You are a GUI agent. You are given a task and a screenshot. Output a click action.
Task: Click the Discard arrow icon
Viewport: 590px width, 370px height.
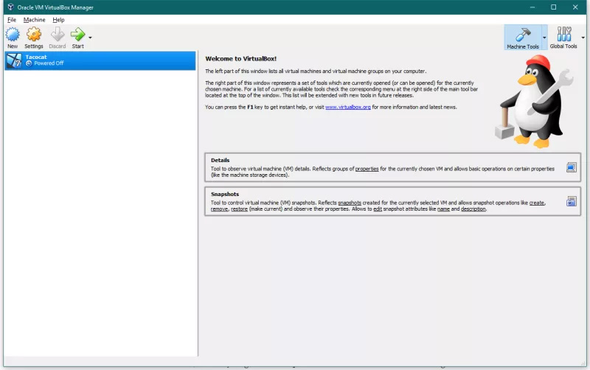click(x=58, y=34)
